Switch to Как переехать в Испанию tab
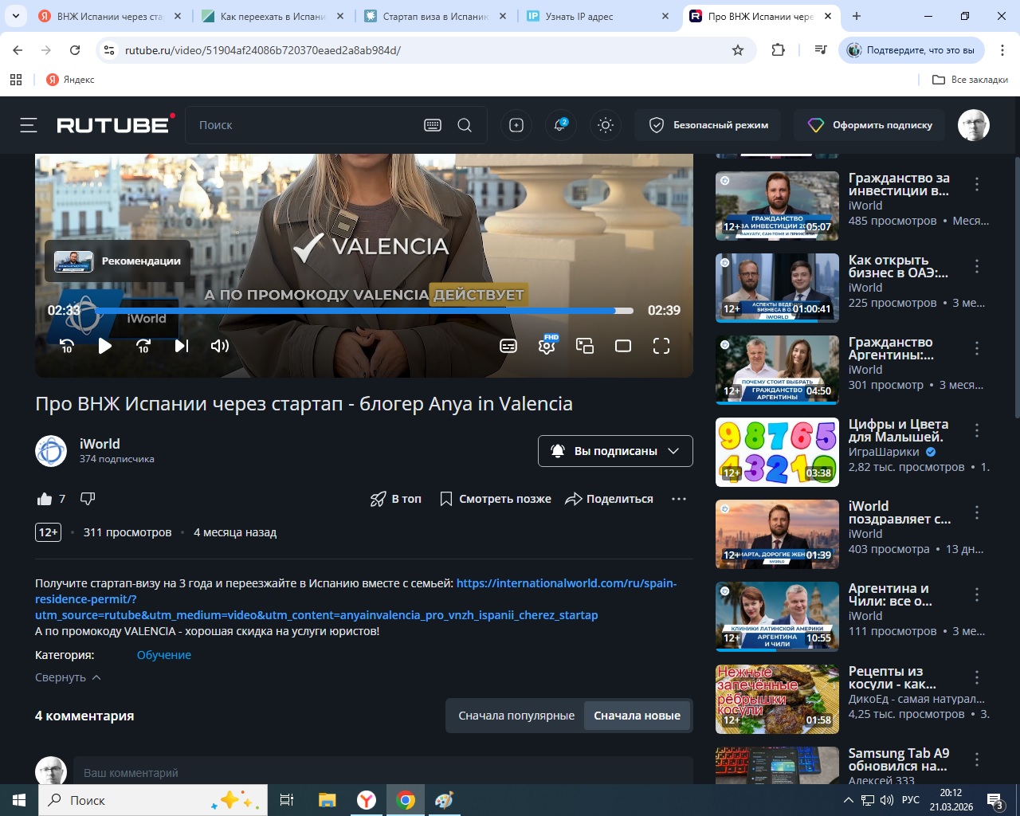Viewport: 1020px width, 816px height. click(x=273, y=16)
